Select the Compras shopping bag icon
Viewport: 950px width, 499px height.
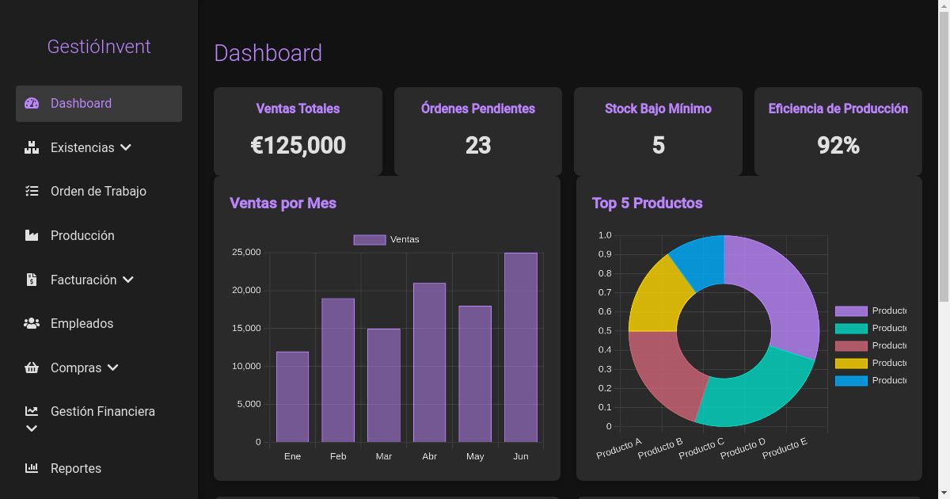click(32, 368)
